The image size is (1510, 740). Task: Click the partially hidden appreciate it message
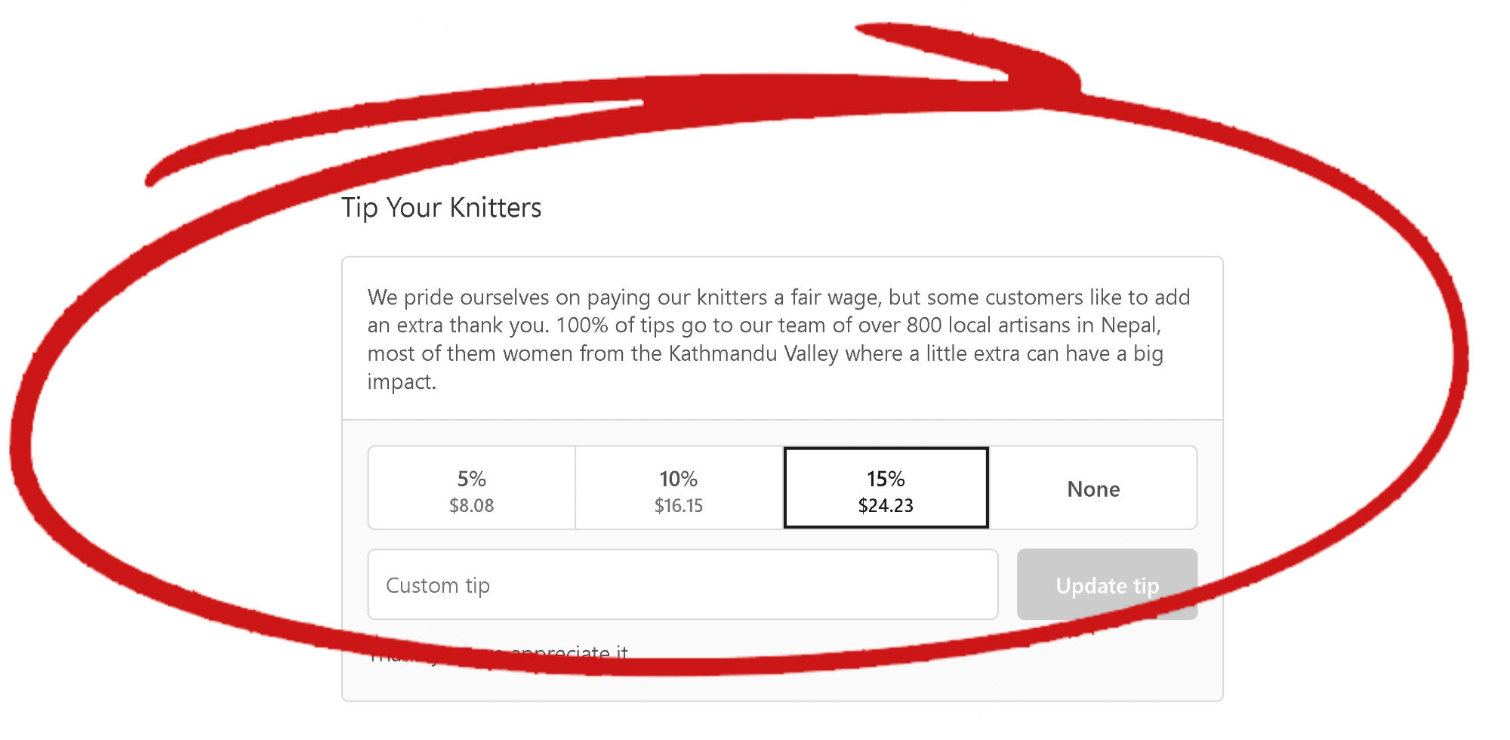point(499,653)
